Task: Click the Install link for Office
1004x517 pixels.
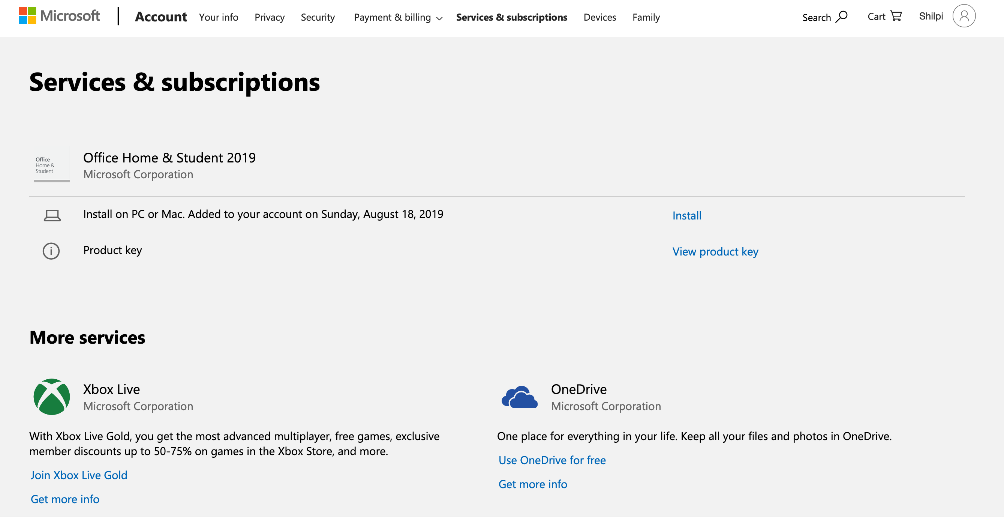Action: tap(687, 215)
